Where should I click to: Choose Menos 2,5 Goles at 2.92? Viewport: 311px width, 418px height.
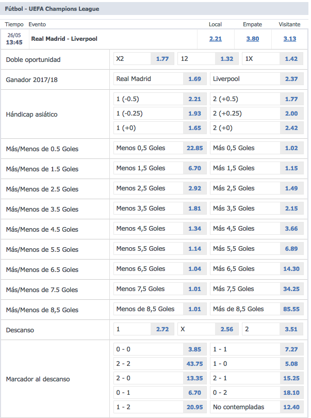click(x=194, y=188)
